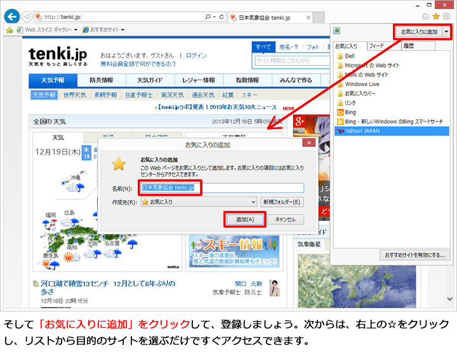Open the Tools gear icon
The width and height of the screenshot is (457, 352).
tap(446, 16)
